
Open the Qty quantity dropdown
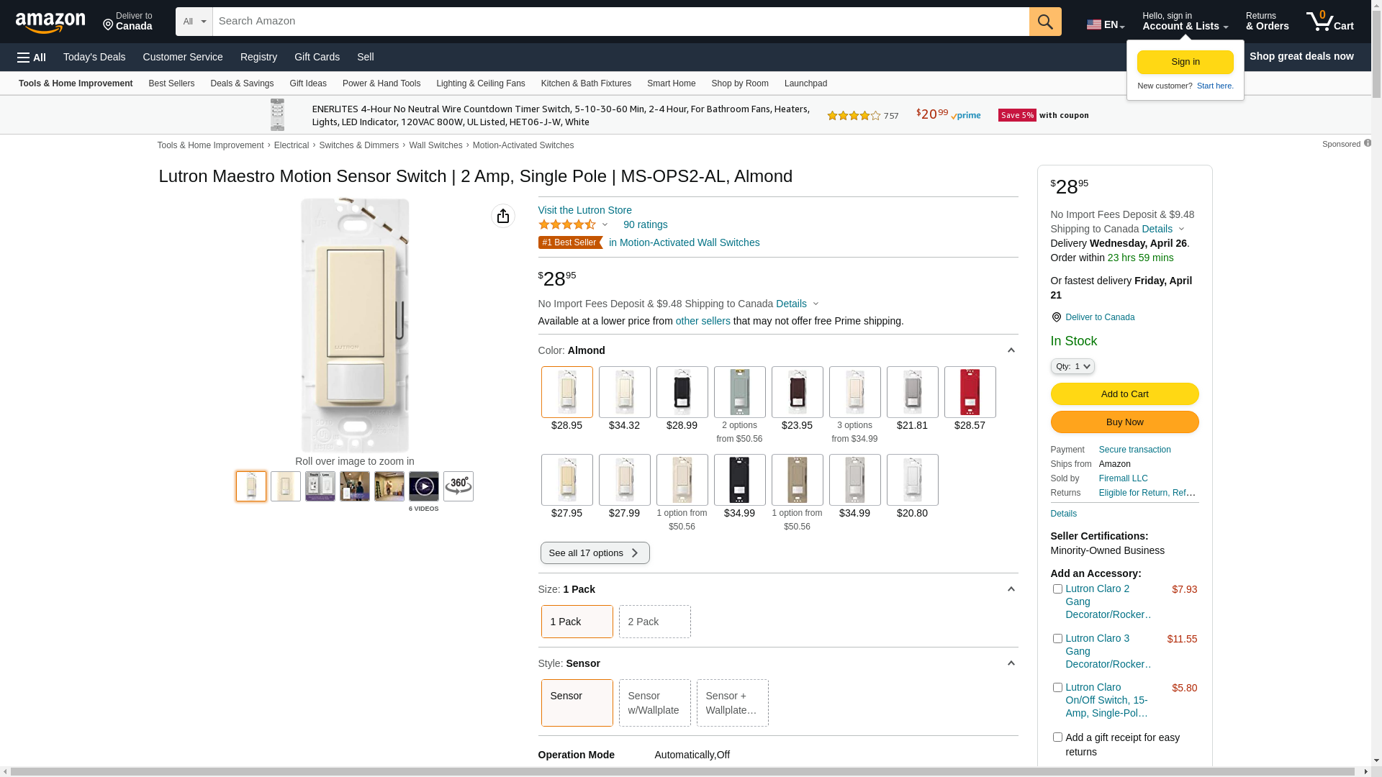click(x=1072, y=367)
